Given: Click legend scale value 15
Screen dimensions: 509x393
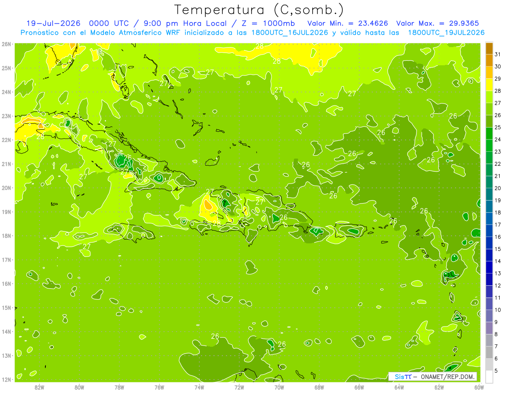Looking at the screenshot, I should click(x=498, y=249).
